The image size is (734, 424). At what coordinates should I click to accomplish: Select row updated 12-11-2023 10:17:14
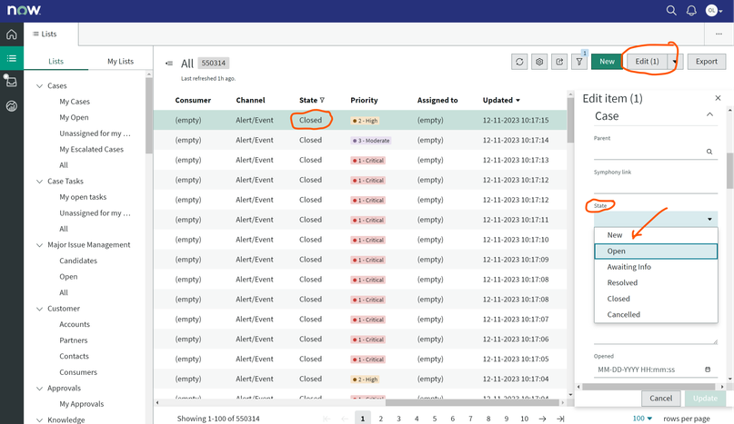(360, 140)
